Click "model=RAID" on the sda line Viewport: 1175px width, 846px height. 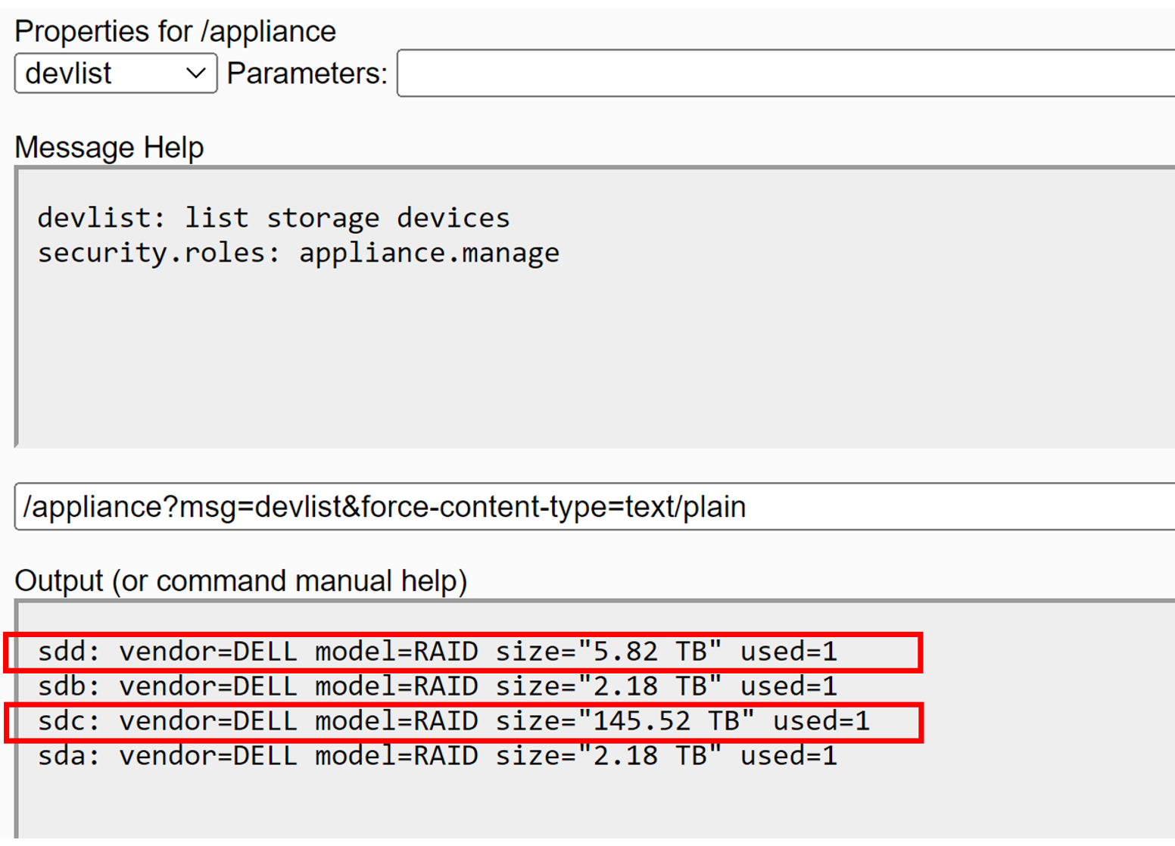click(x=396, y=756)
